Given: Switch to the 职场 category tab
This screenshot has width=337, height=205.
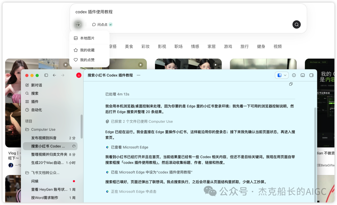Looking at the screenshot, I should 178,46.
